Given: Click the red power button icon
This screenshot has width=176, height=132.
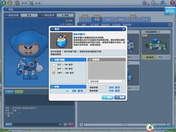Looking at the screenshot, I should pyautogui.click(x=172, y=3).
